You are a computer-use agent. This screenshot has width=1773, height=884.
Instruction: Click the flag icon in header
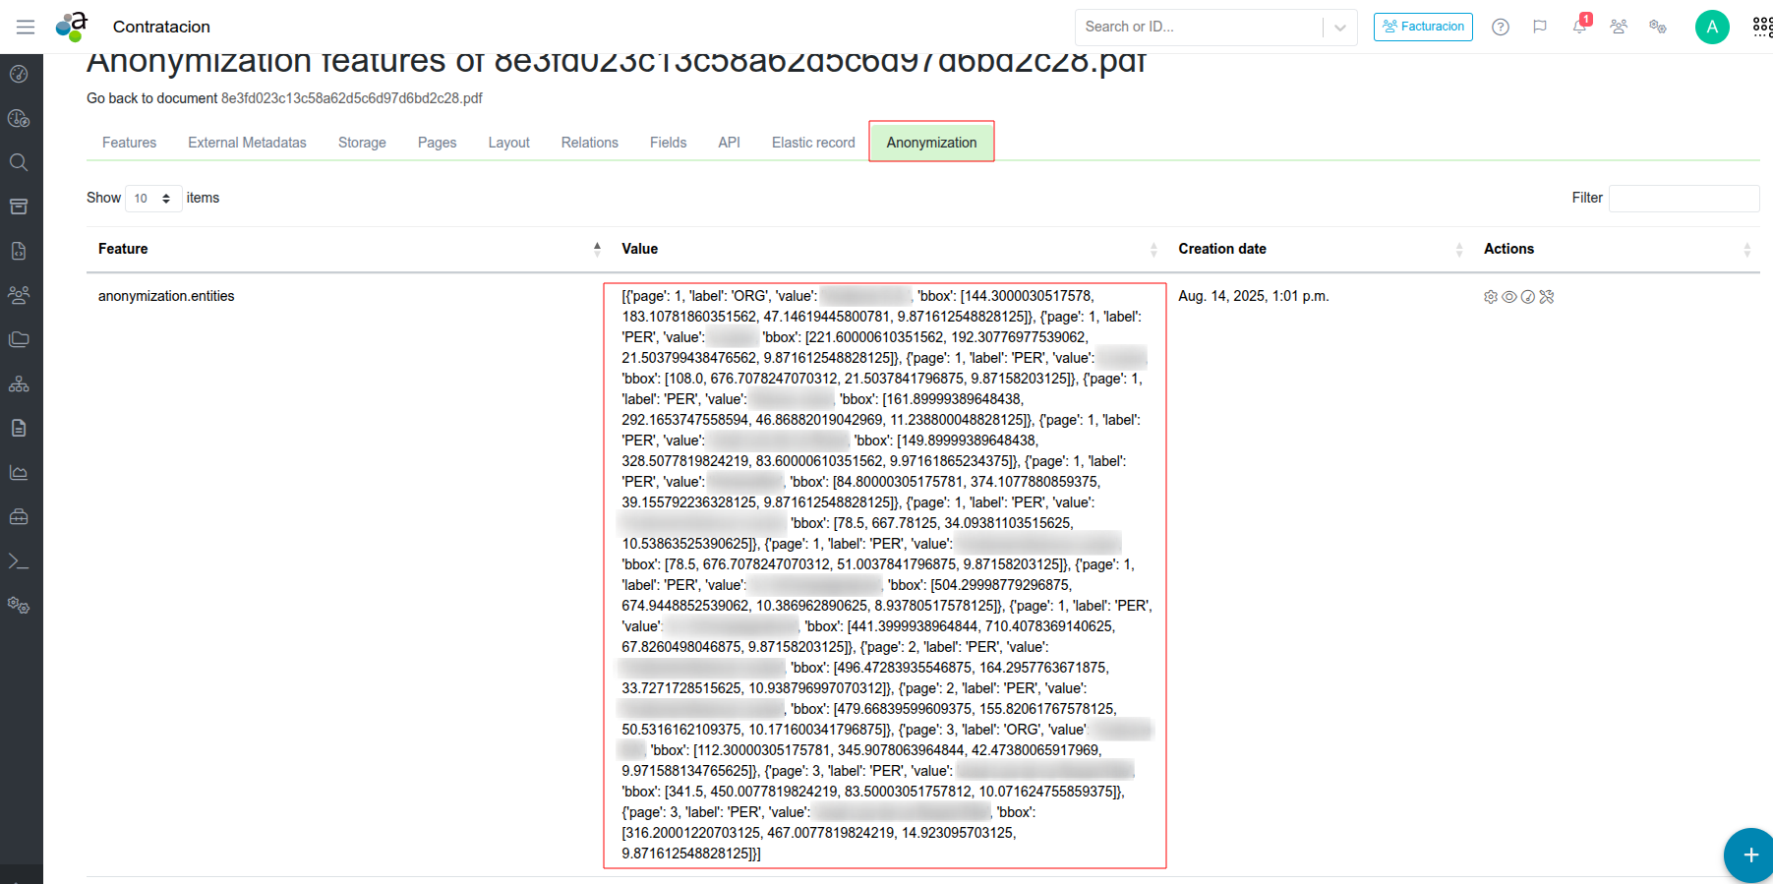pos(1540,27)
